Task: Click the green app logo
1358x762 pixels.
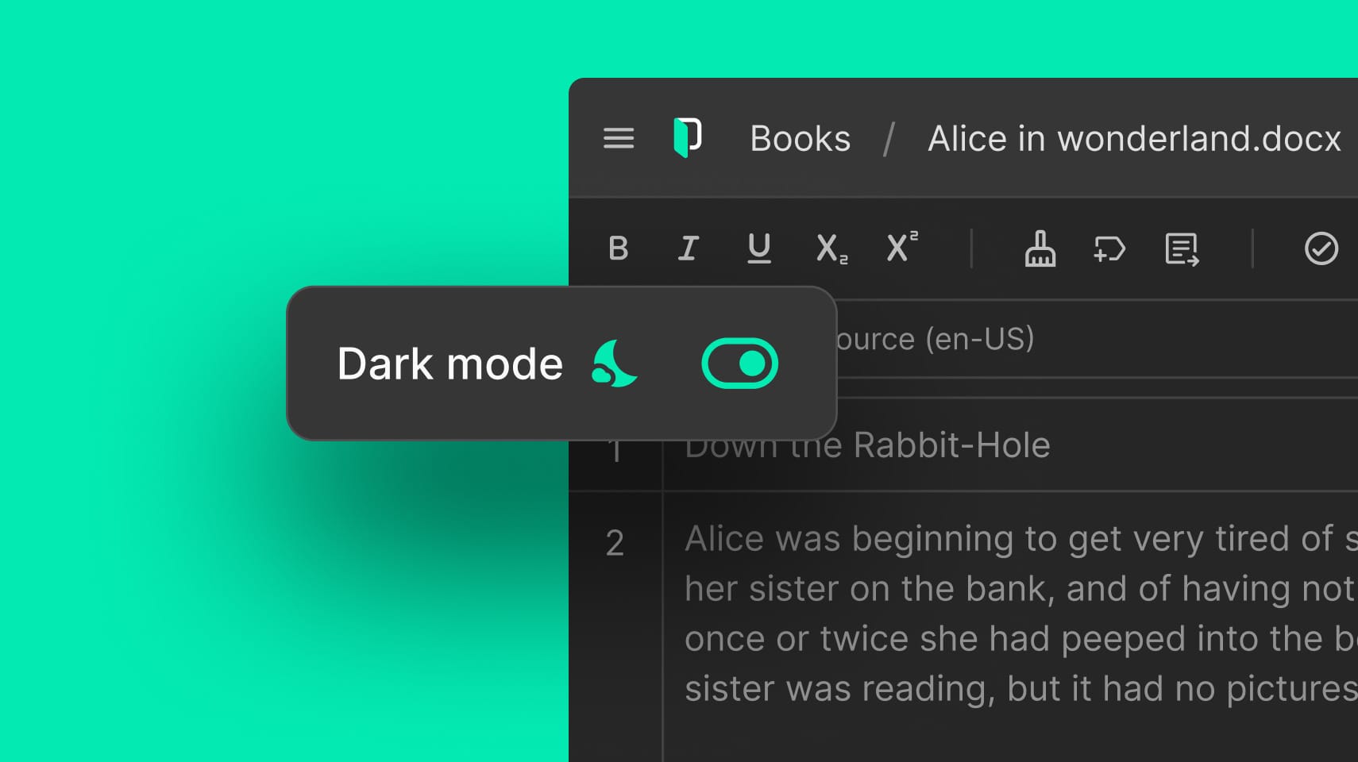Action: tap(687, 138)
